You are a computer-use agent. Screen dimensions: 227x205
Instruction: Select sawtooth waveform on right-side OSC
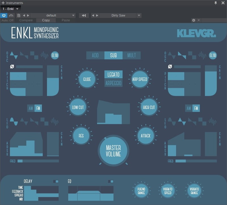click(x=182, y=55)
